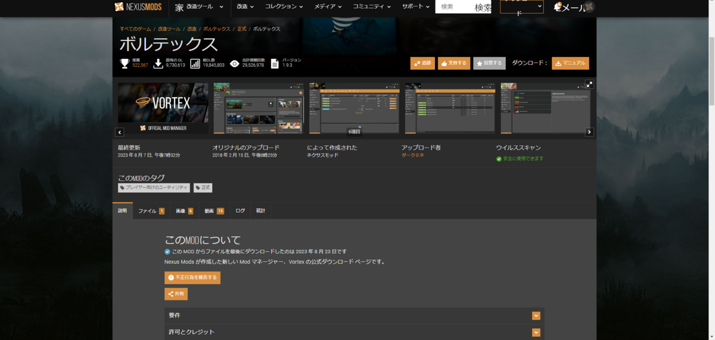Click the mail メール icon text
Image resolution: width=715 pixels, height=340 pixels.
[x=573, y=8]
